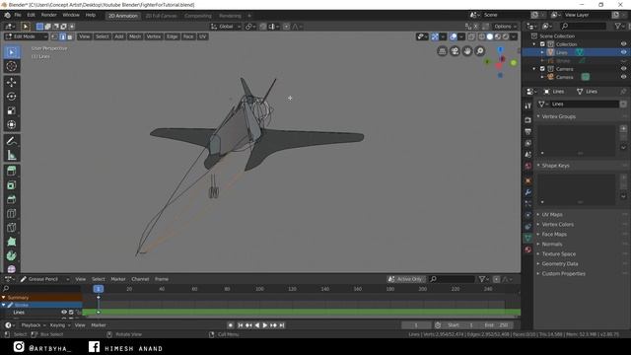The height and width of the screenshot is (355, 631).
Task: Select the Loop Cut tool
Action: [x=11, y=213]
